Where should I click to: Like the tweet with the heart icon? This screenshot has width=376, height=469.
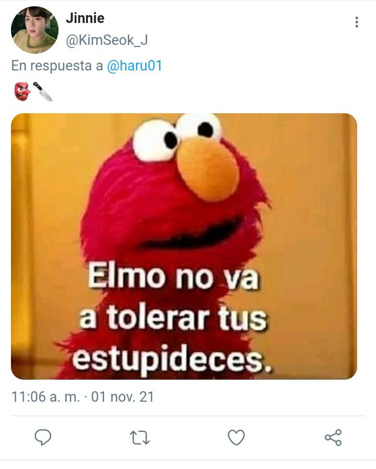coord(237,438)
